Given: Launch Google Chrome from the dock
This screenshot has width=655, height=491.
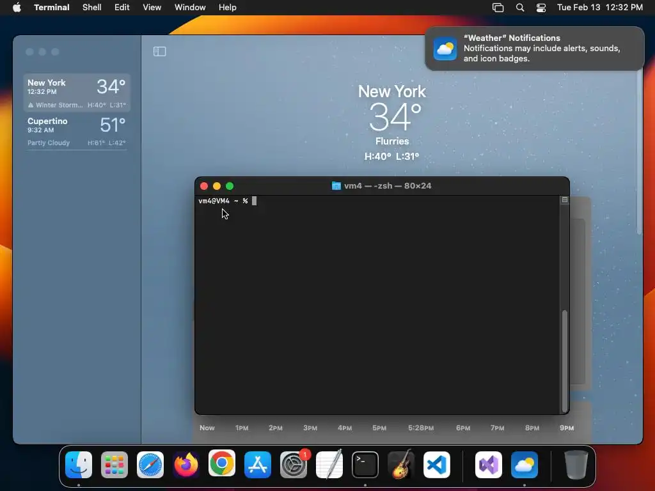Looking at the screenshot, I should click(x=222, y=464).
